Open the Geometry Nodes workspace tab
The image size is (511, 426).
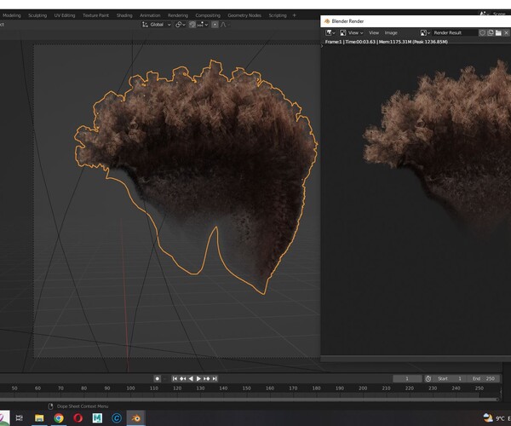click(244, 15)
